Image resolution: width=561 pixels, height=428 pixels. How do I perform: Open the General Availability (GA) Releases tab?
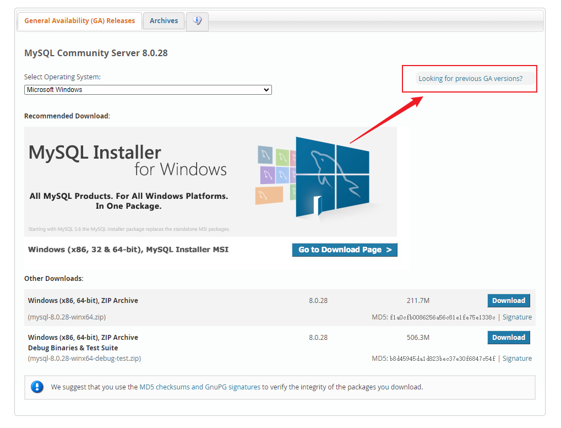point(79,21)
